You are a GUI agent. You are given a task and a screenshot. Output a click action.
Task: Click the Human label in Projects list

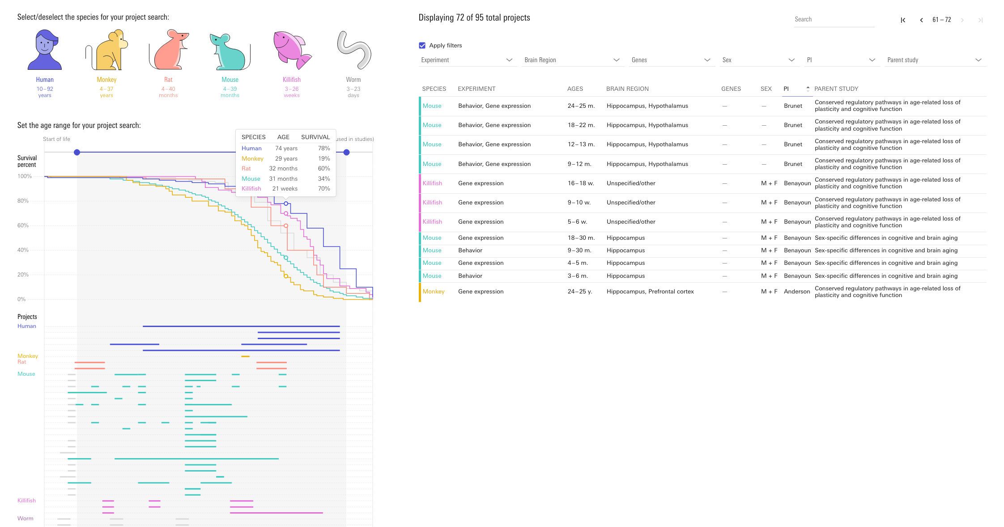27,326
